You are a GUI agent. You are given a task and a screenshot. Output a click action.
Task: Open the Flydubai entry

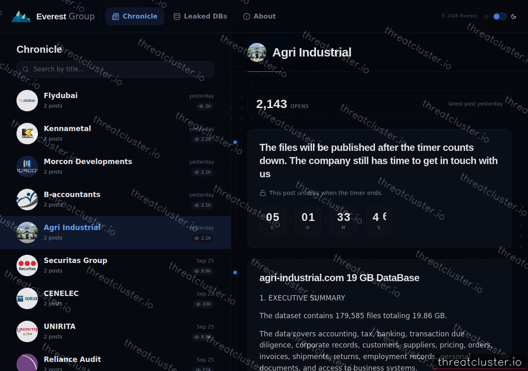(x=115, y=101)
